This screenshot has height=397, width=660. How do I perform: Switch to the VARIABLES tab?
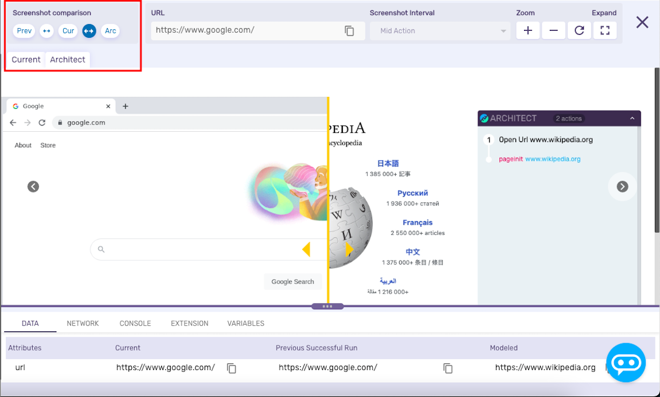(246, 324)
